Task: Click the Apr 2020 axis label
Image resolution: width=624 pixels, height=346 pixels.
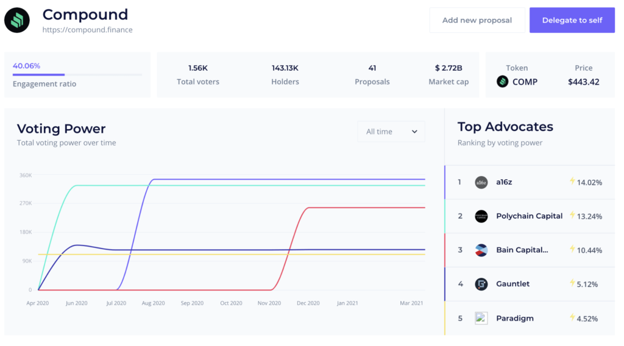Action: [37, 303]
